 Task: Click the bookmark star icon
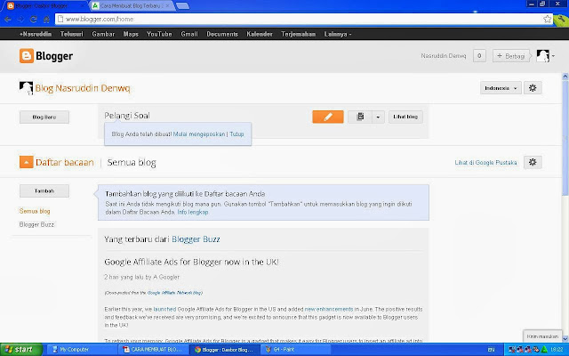(548, 19)
